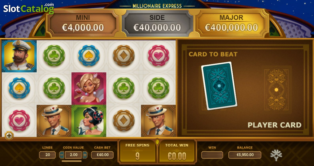Image resolution: width=314 pixels, height=166 pixels.
Task: Increase coin value with plus button
Action: (85, 155)
